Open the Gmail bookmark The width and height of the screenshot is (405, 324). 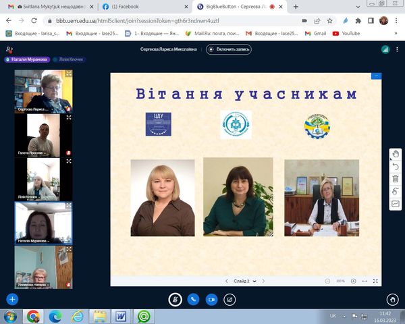point(315,33)
